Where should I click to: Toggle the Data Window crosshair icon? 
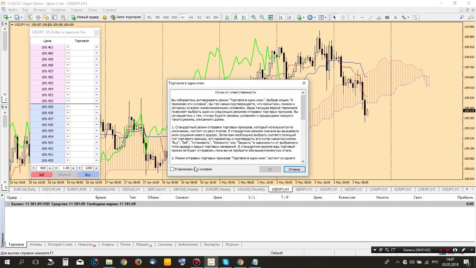click(38, 17)
